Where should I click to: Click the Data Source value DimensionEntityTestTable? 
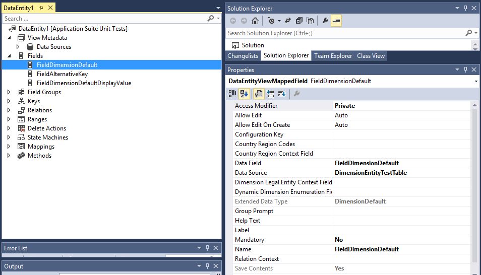pyautogui.click(x=371, y=173)
